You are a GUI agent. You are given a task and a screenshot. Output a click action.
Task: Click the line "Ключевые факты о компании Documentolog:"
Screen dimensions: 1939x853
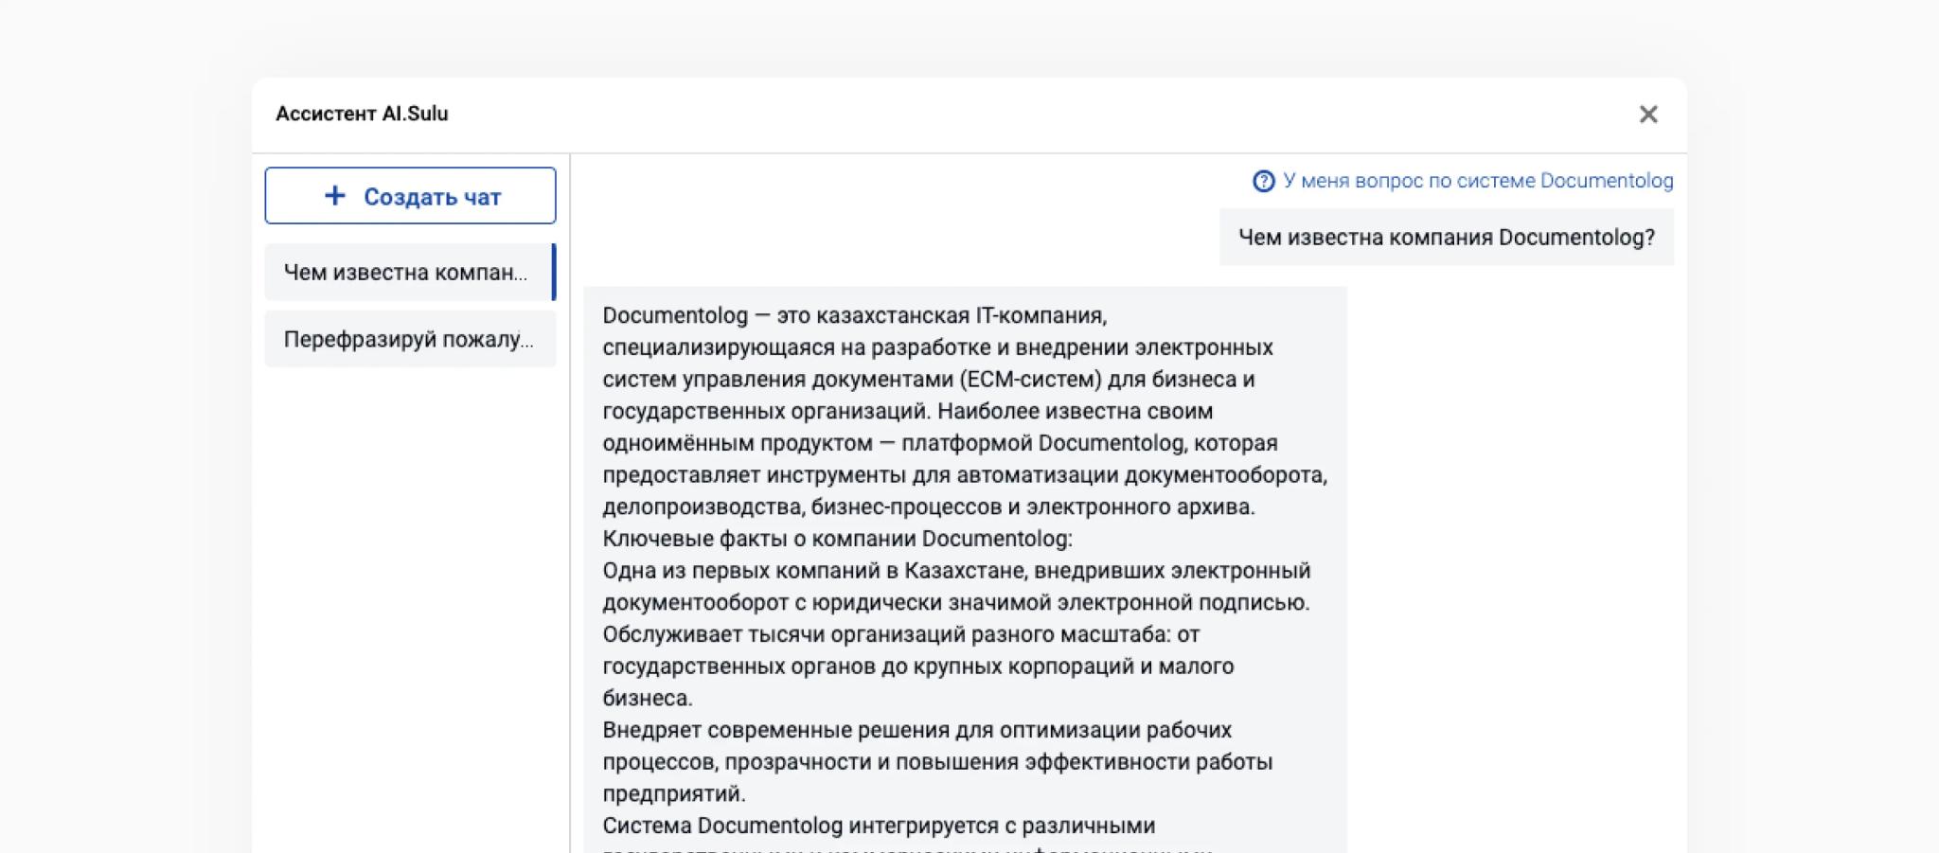[837, 539]
